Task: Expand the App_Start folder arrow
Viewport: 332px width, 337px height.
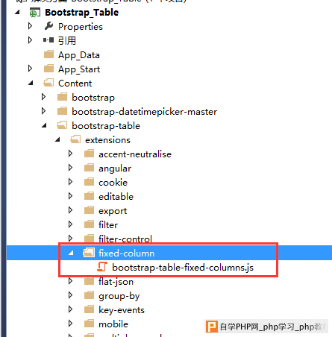Action: [x=30, y=69]
